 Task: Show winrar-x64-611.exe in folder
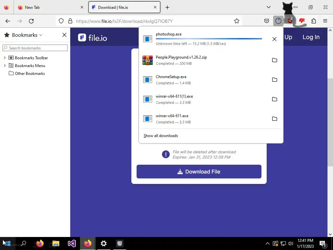click(274, 119)
